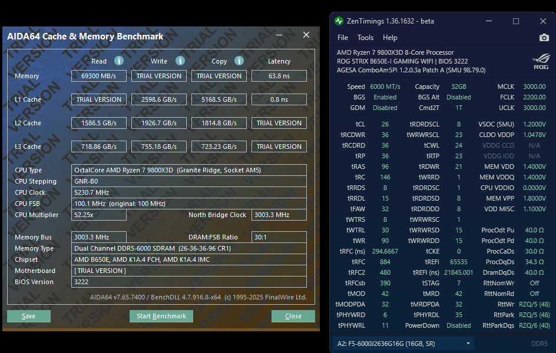Screen dimensions: 556x353
Task: Click L3 Cache Write value 755.18 GB/s
Action: click(159, 146)
